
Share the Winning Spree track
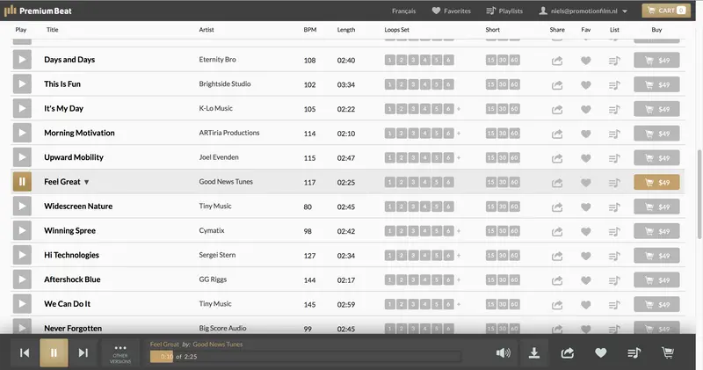[557, 231]
